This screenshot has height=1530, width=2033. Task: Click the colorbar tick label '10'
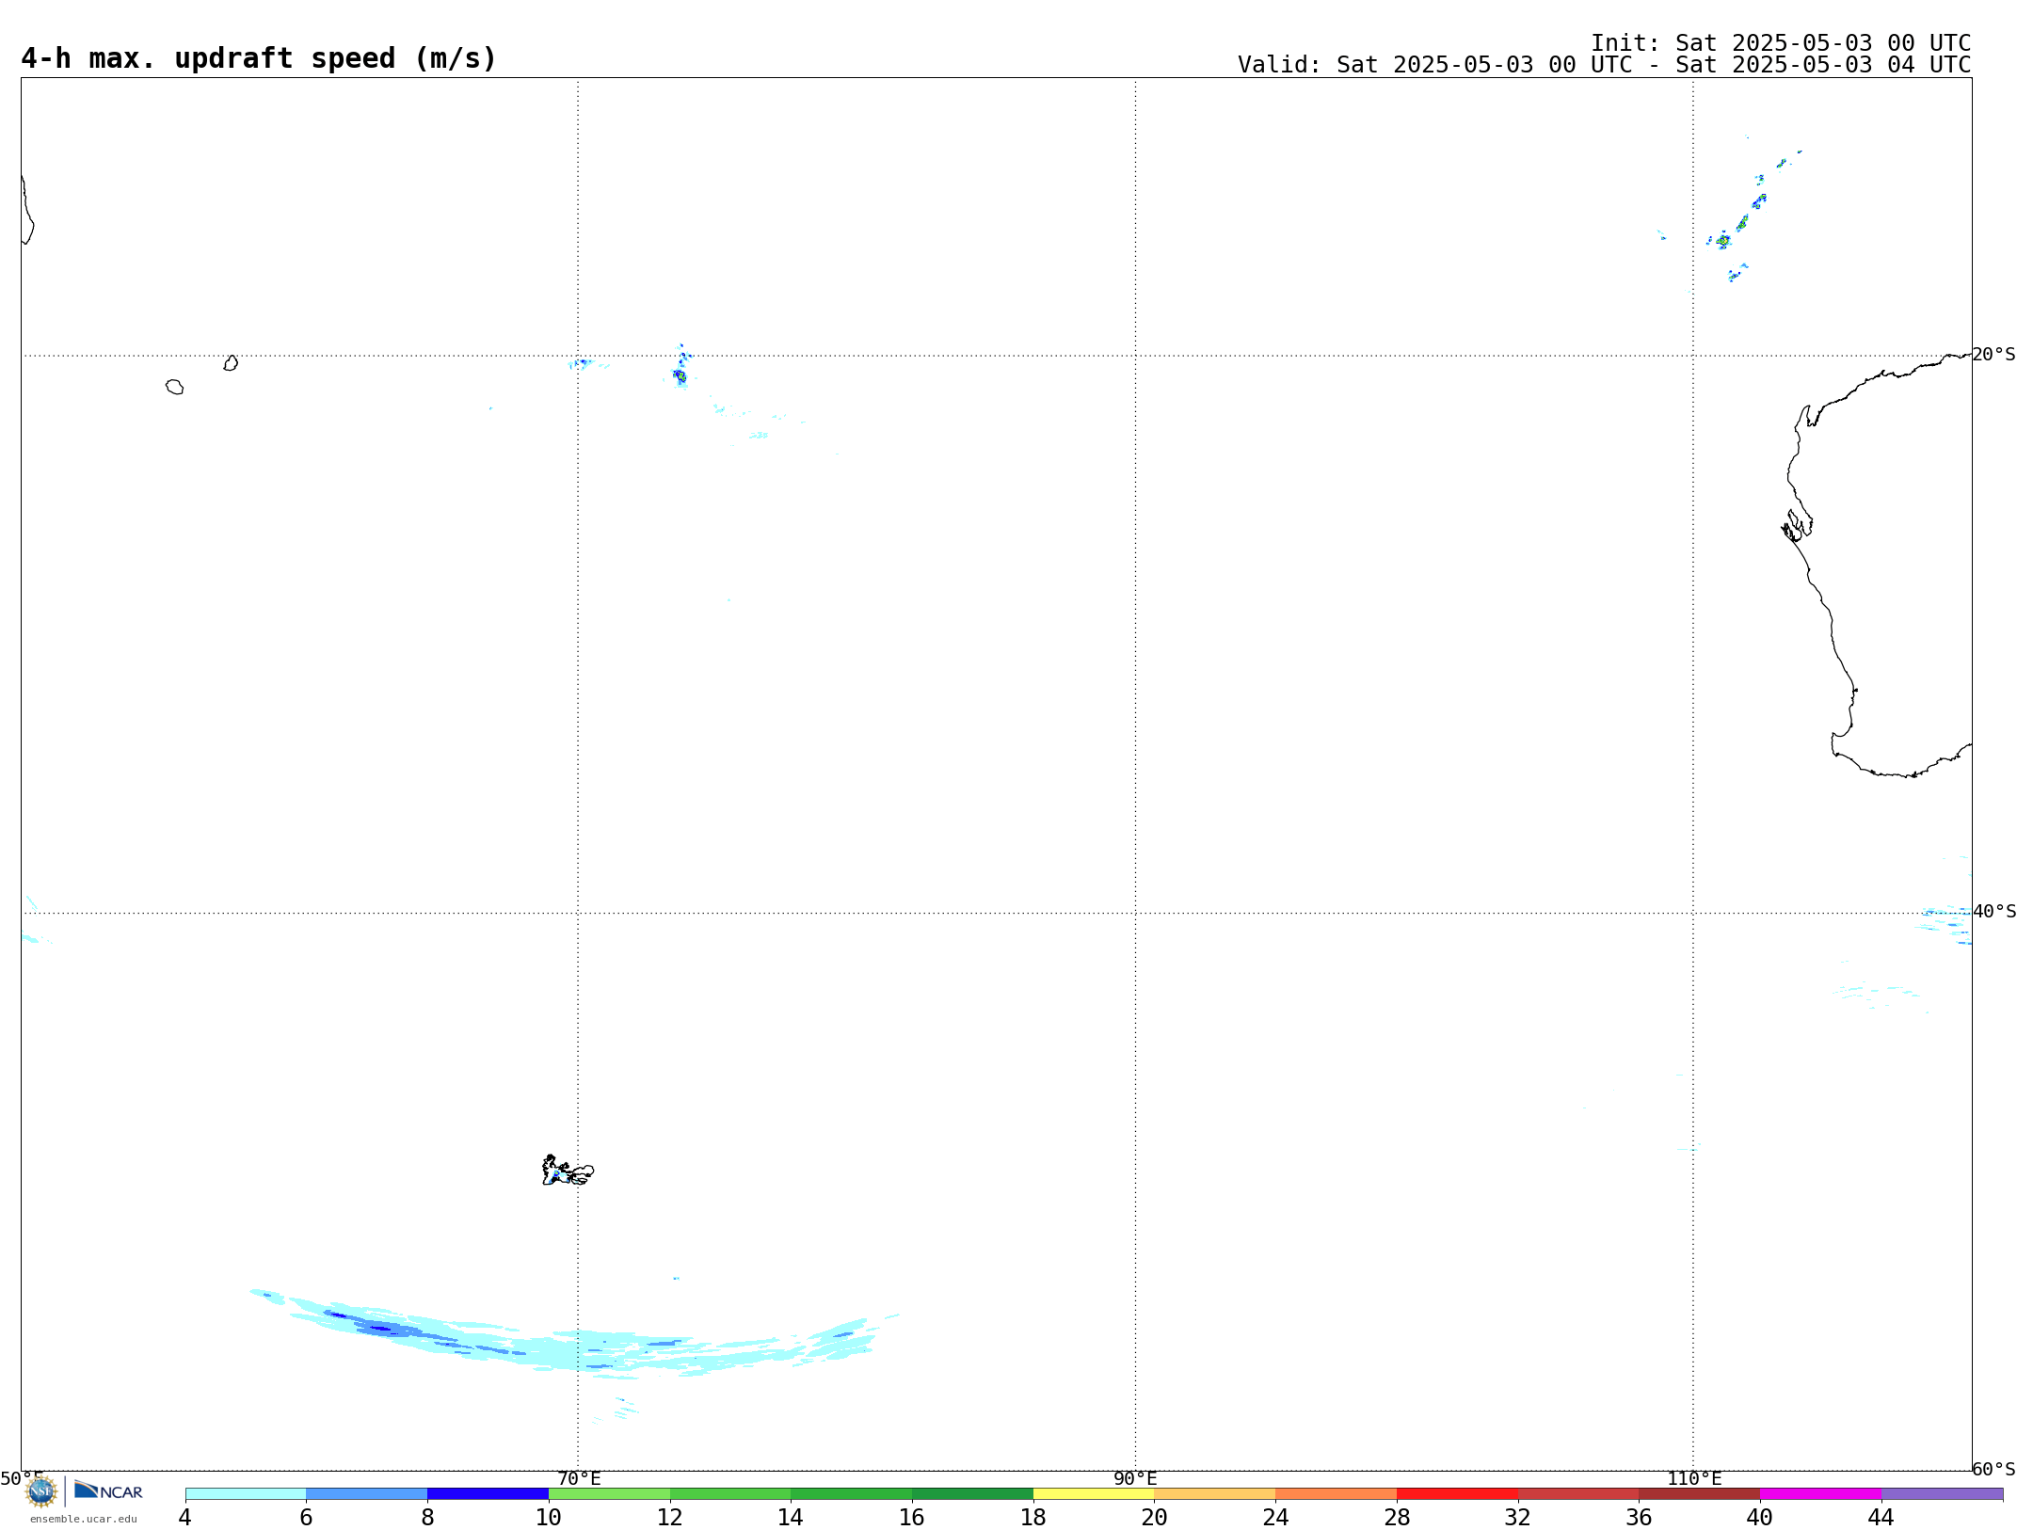click(549, 1517)
